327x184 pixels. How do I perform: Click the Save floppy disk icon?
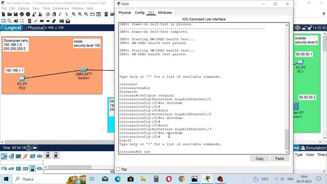point(16,14)
